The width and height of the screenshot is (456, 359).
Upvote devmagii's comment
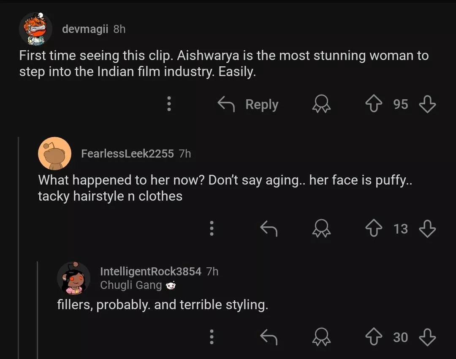point(374,104)
